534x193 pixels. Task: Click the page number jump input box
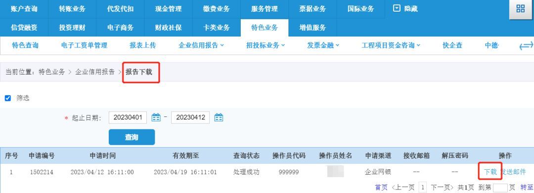point(500,188)
